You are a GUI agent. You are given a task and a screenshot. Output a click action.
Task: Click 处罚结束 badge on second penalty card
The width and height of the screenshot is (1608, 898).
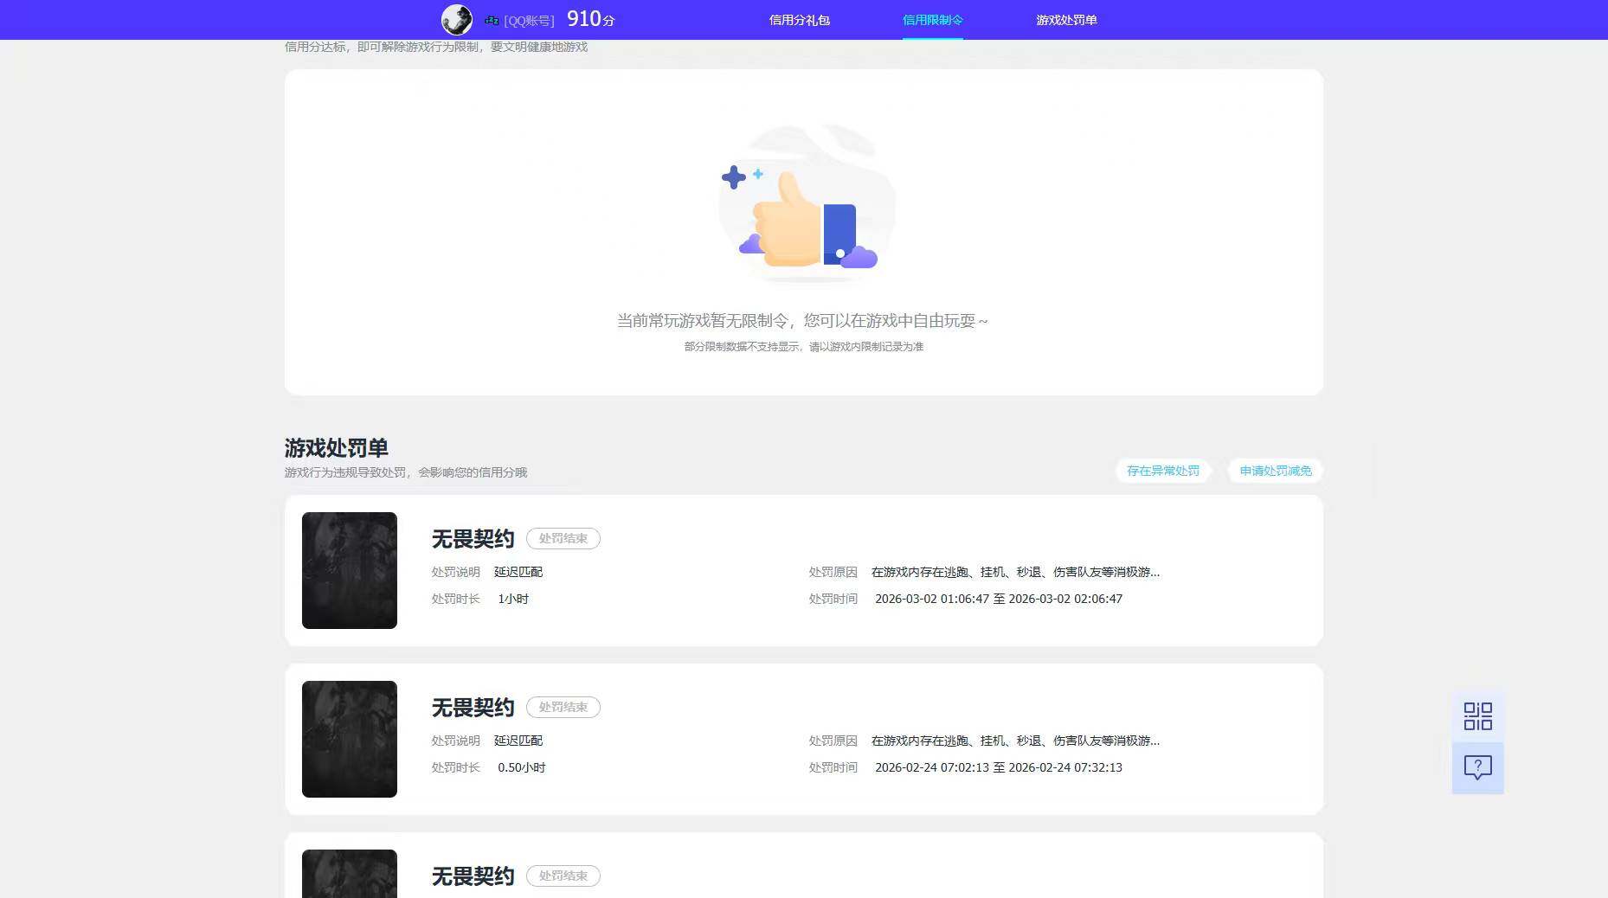coord(563,707)
